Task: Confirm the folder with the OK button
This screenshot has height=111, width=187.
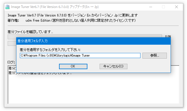Action: 73,66
